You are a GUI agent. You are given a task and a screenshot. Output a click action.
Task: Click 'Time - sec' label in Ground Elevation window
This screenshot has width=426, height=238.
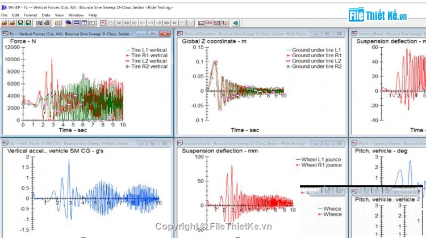pos(245,130)
